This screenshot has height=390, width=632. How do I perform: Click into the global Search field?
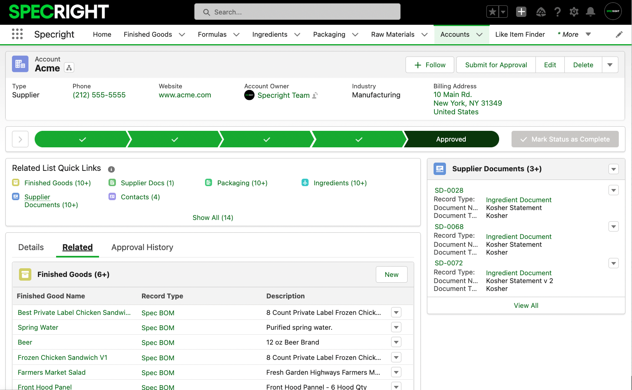click(x=297, y=12)
